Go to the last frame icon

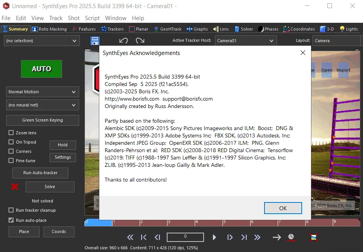point(244,237)
